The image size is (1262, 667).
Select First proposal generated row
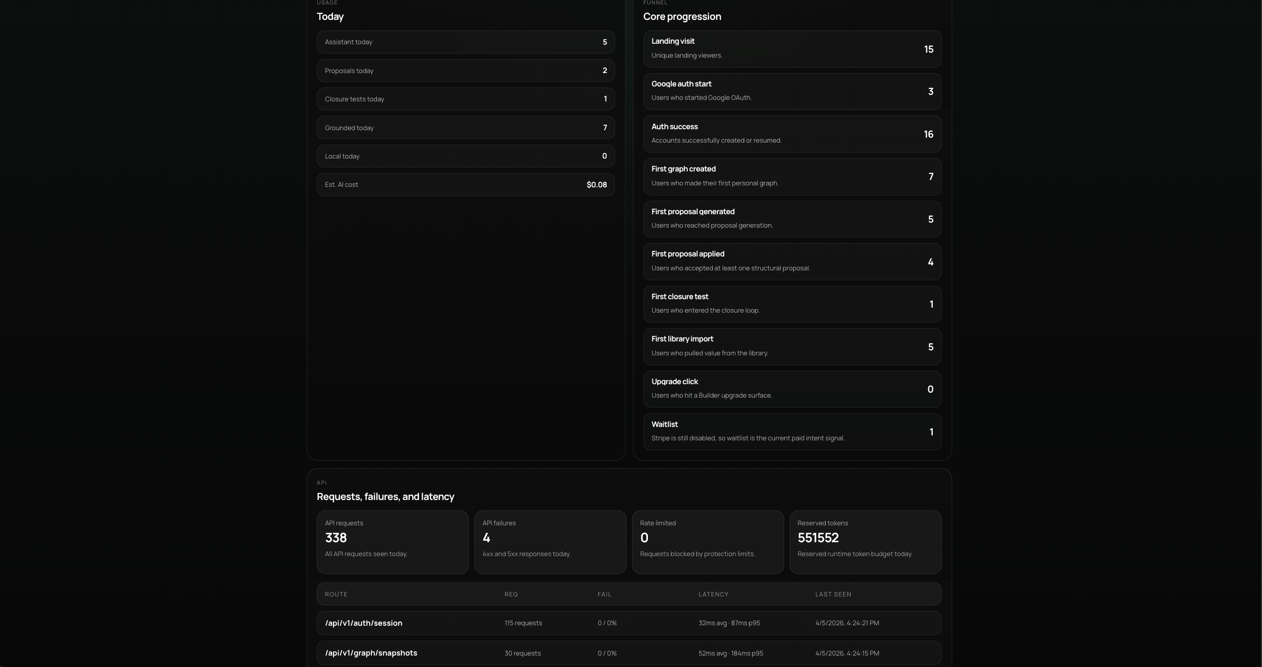pos(792,219)
